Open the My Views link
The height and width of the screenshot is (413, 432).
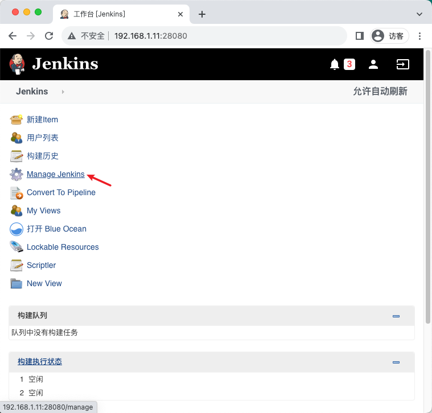tap(43, 210)
